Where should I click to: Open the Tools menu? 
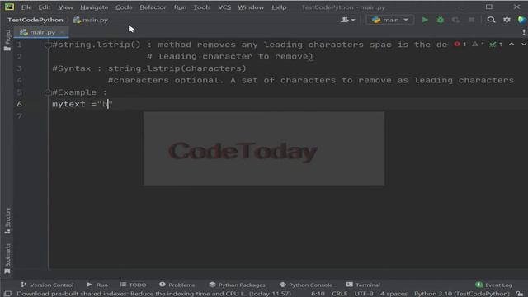click(201, 7)
